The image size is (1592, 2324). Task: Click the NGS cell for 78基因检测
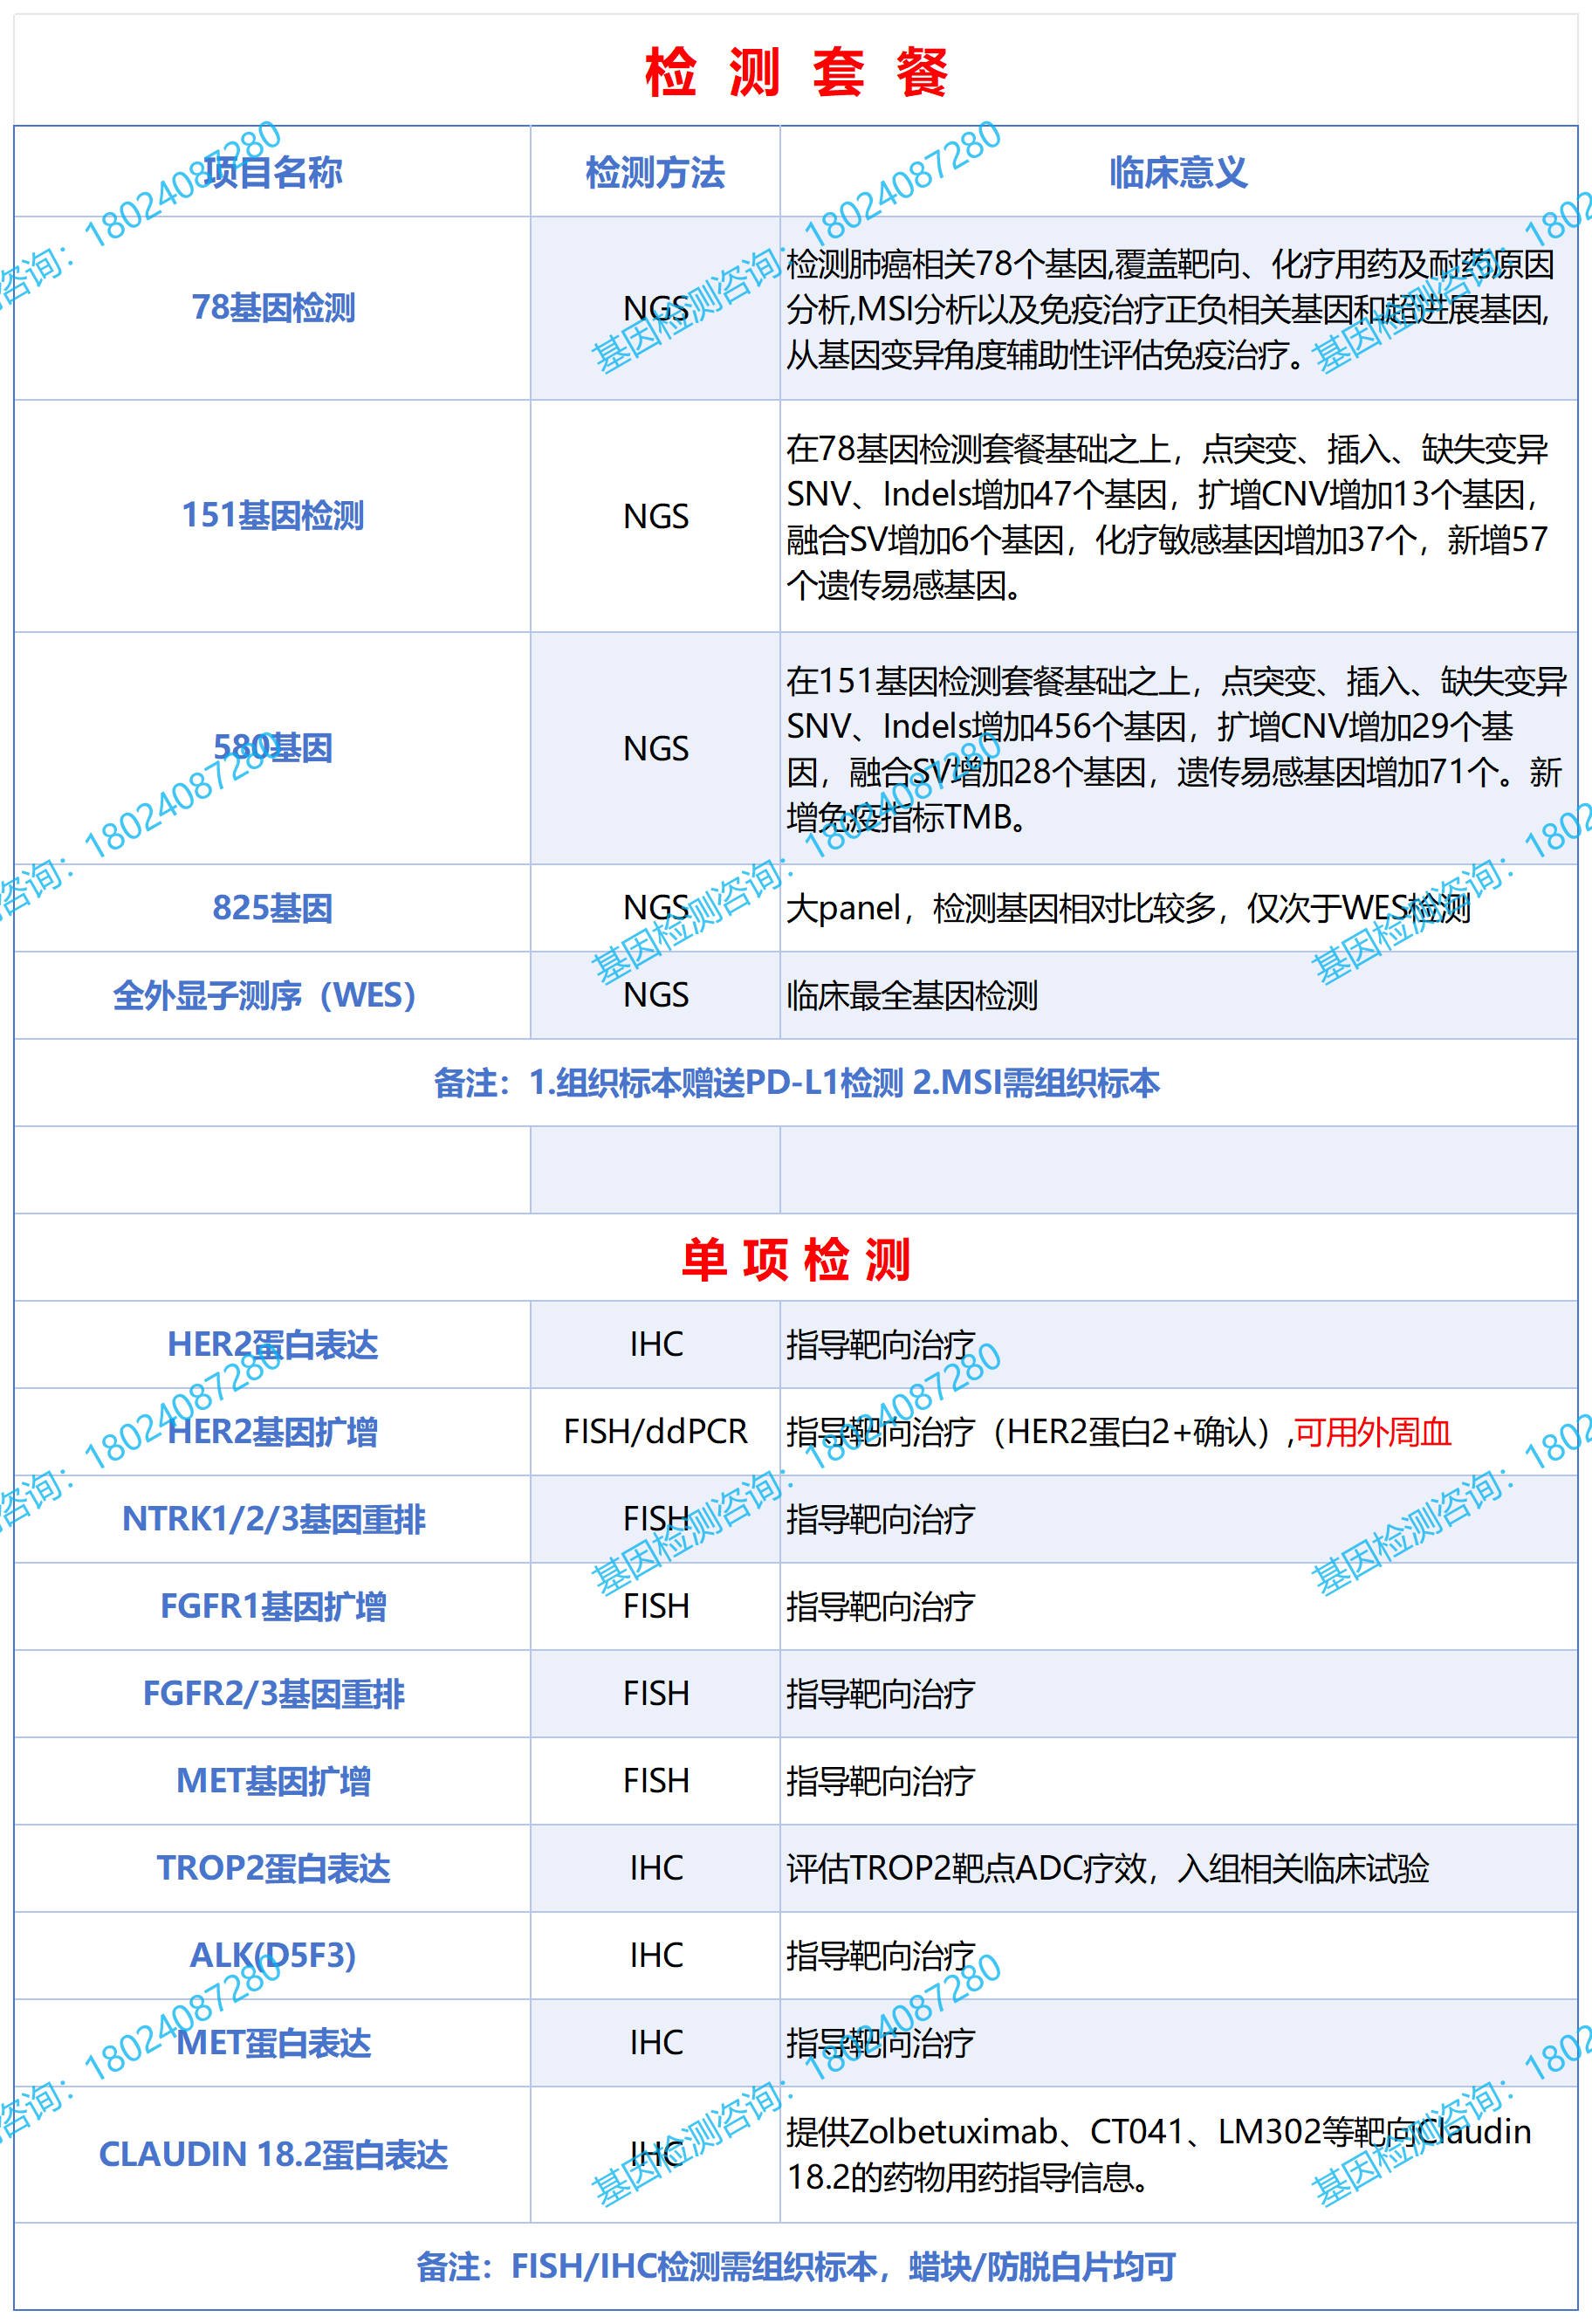click(x=654, y=308)
